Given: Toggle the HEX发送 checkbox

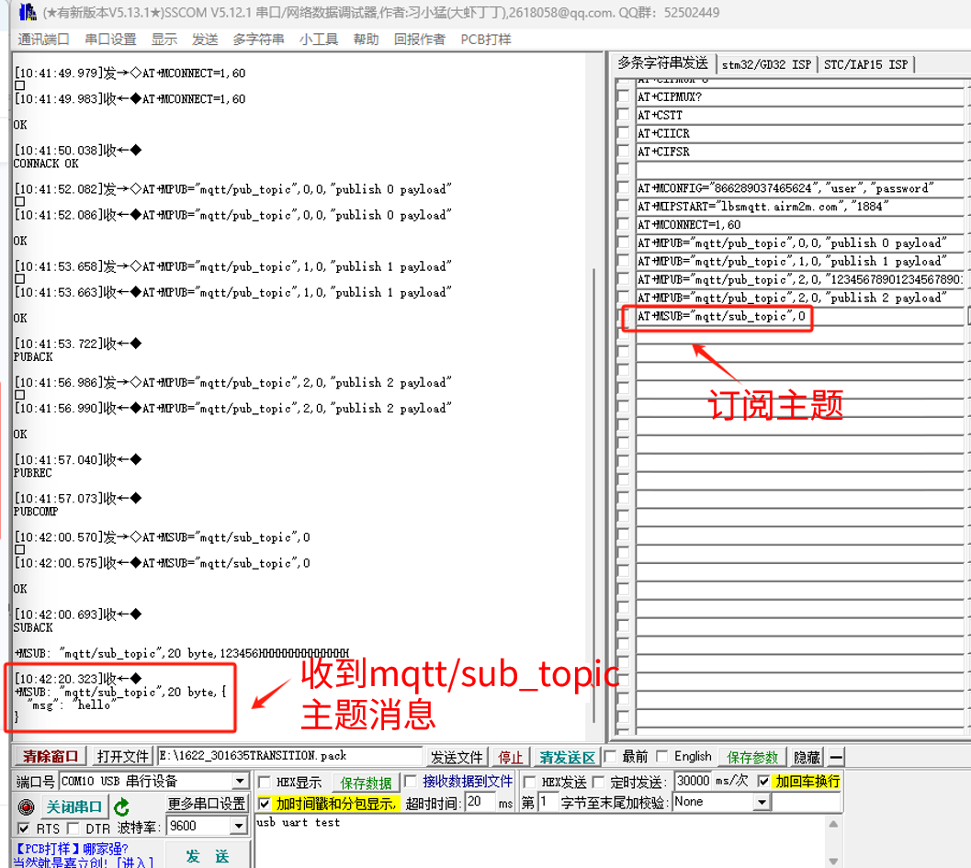Looking at the screenshot, I should (x=529, y=782).
